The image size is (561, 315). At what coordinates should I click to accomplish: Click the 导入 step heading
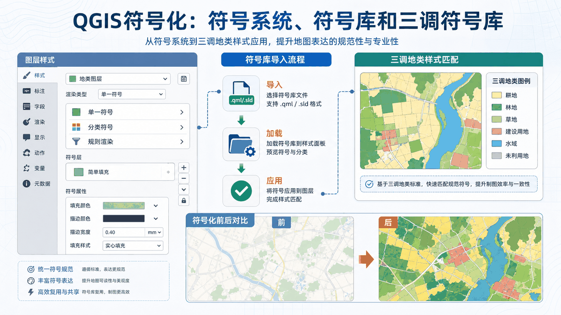coord(274,85)
